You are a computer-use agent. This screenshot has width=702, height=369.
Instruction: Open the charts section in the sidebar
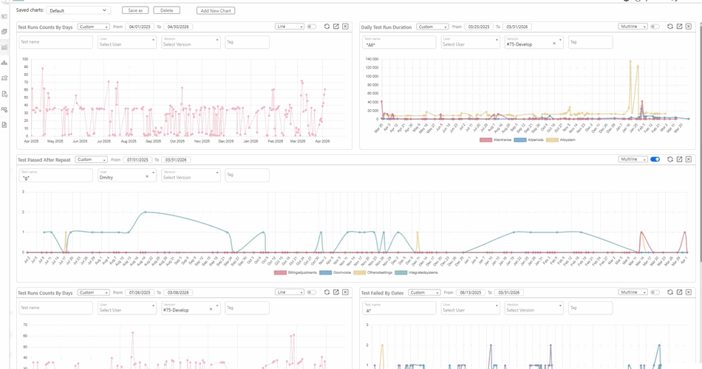[4, 47]
